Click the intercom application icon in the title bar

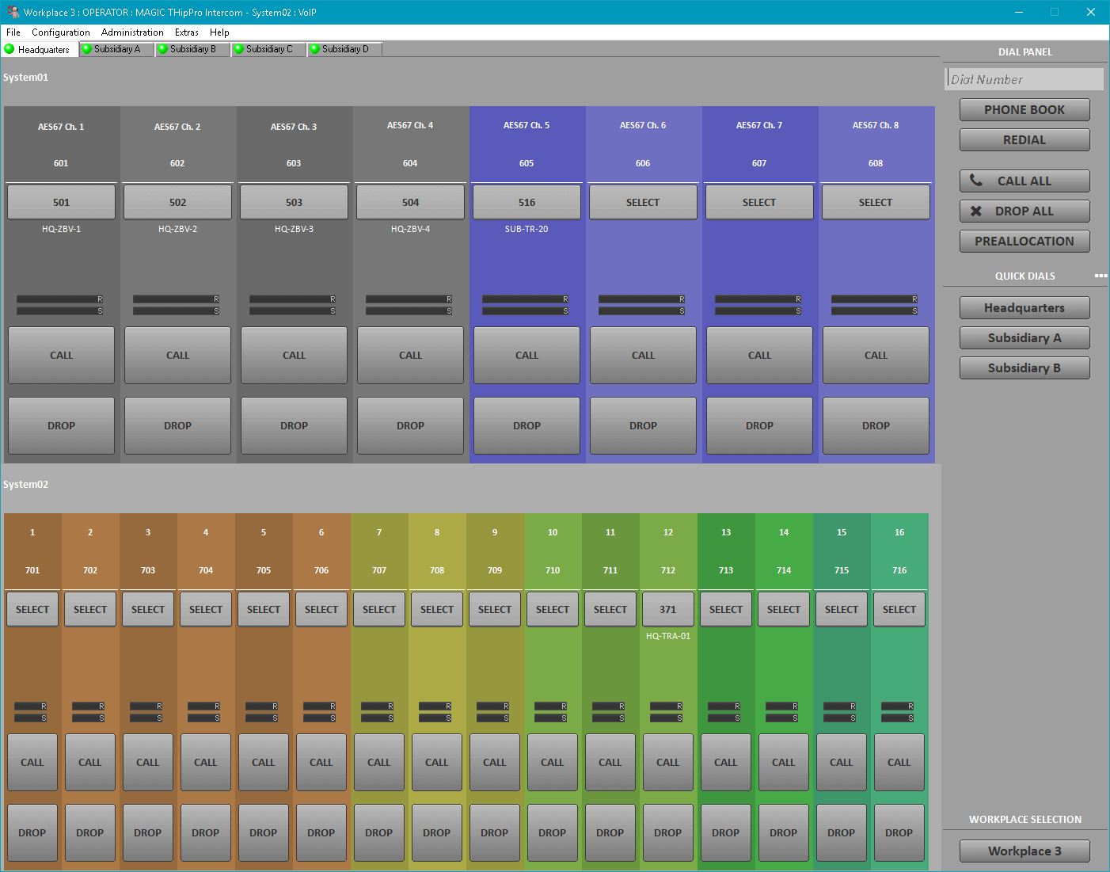[13, 11]
